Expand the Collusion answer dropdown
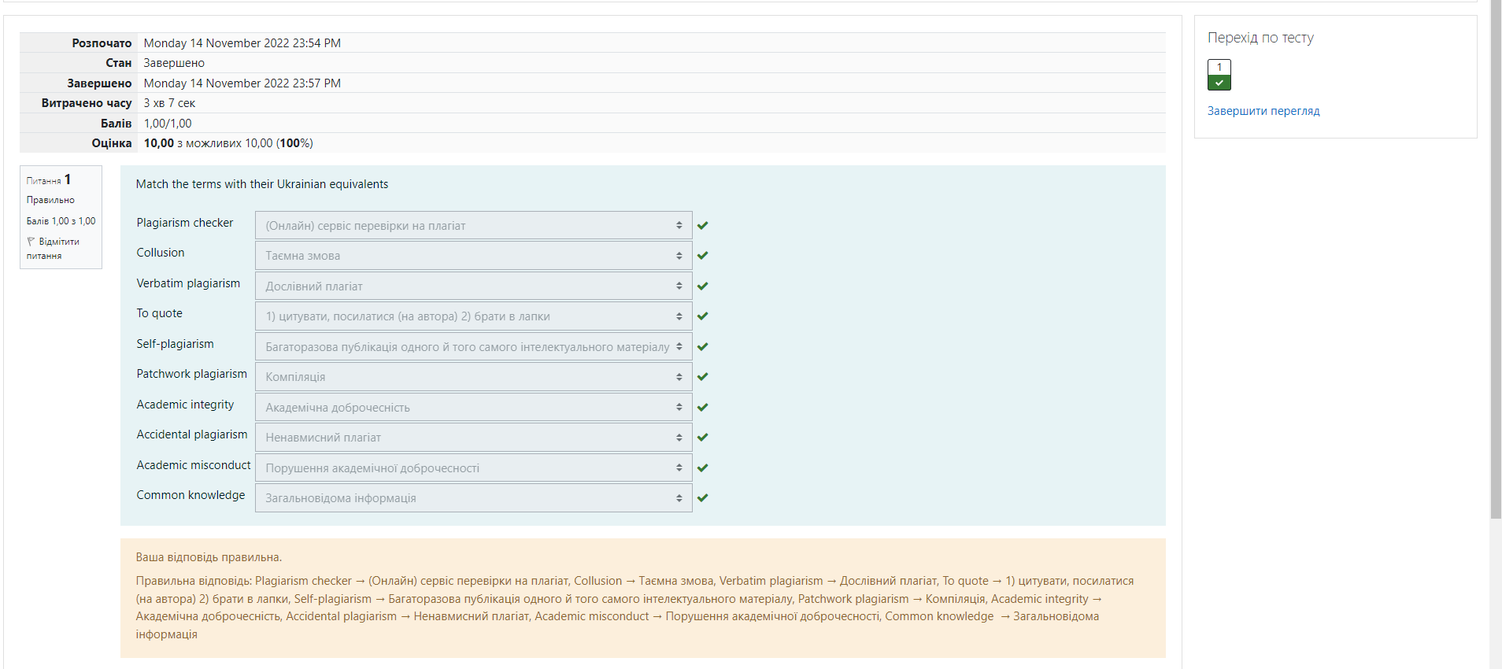1502x669 pixels. pos(473,256)
